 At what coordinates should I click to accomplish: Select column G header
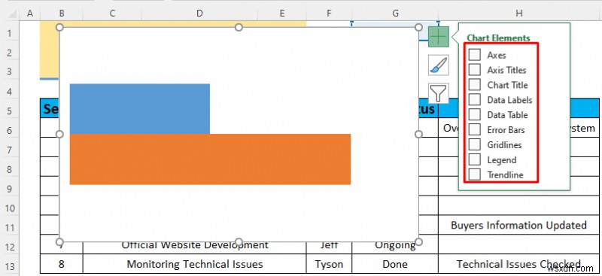(395, 14)
